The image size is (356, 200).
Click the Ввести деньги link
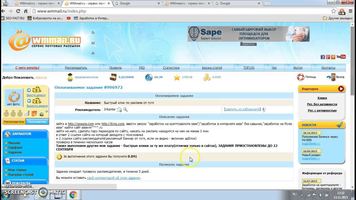point(36,95)
